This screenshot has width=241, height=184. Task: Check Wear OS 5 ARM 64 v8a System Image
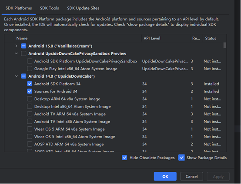pyautogui.click(x=30, y=129)
